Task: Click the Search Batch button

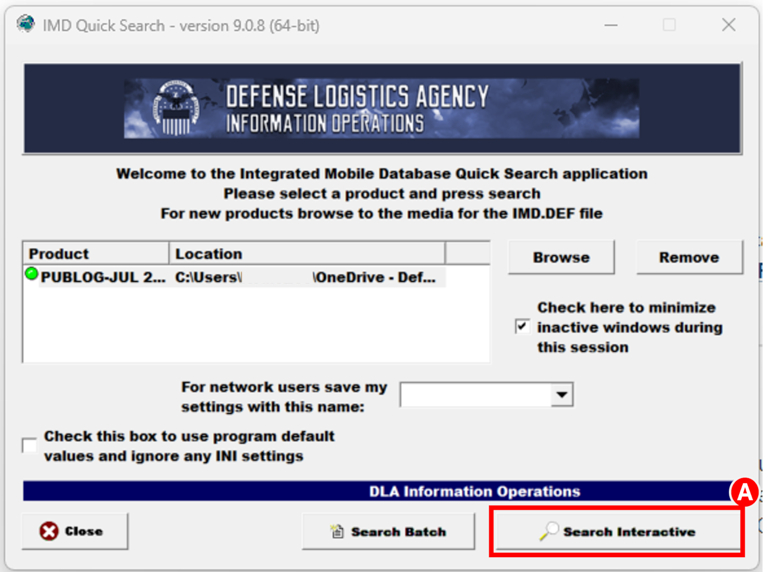Action: click(388, 531)
